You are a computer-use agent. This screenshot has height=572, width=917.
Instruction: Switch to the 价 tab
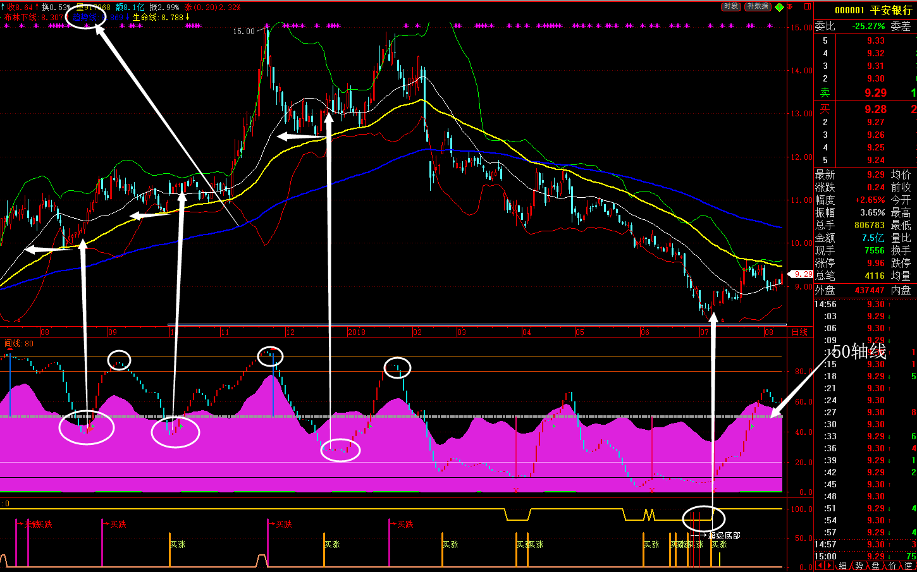[x=892, y=566]
